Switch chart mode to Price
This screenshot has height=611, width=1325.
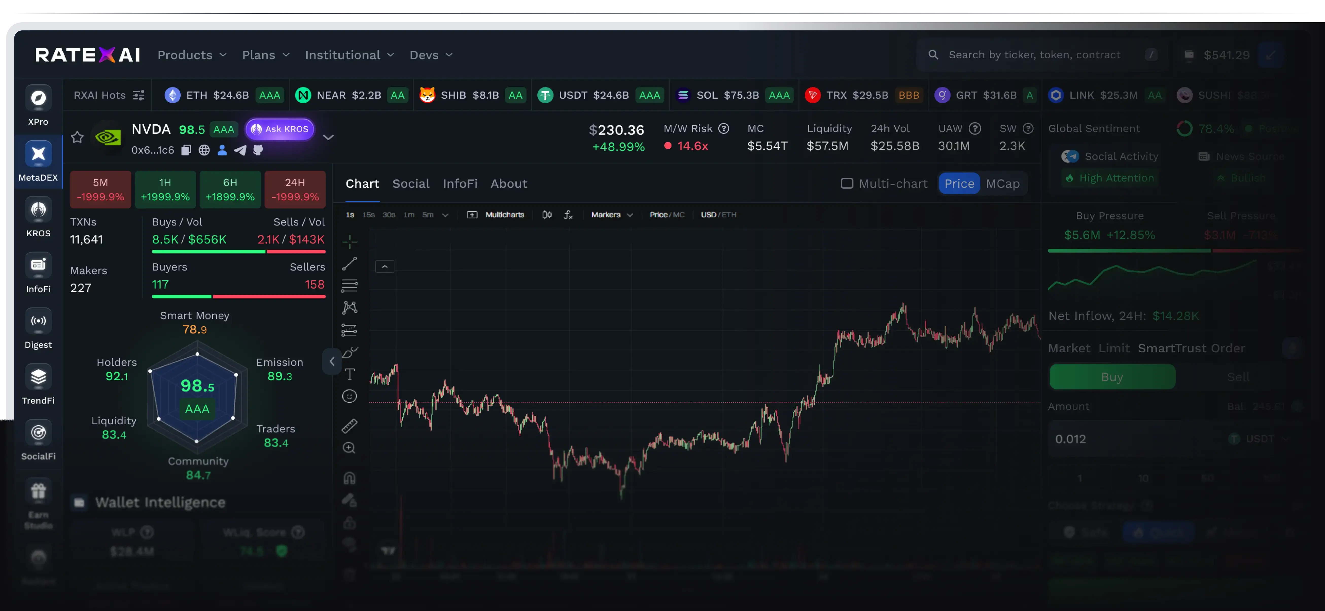pos(959,183)
